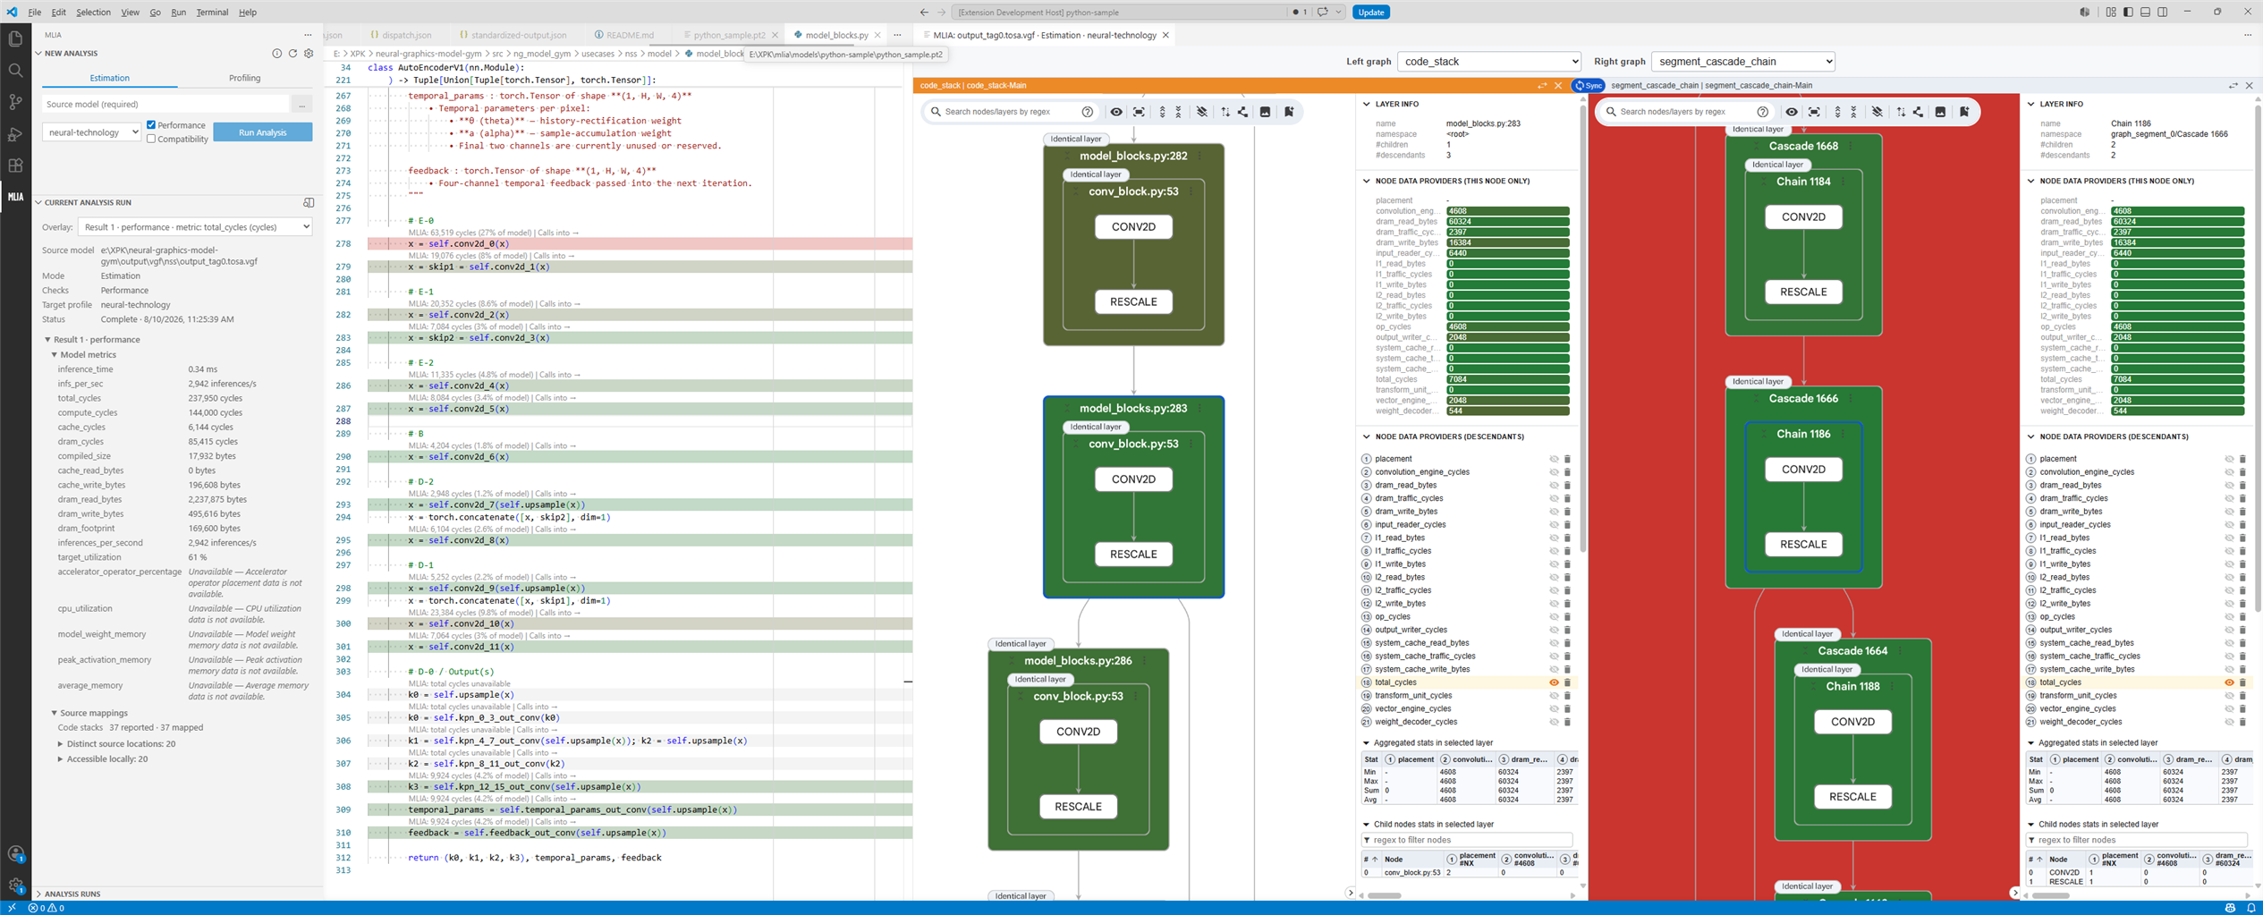
Task: Expand Distinct source locations: 20
Action: tap(61, 744)
